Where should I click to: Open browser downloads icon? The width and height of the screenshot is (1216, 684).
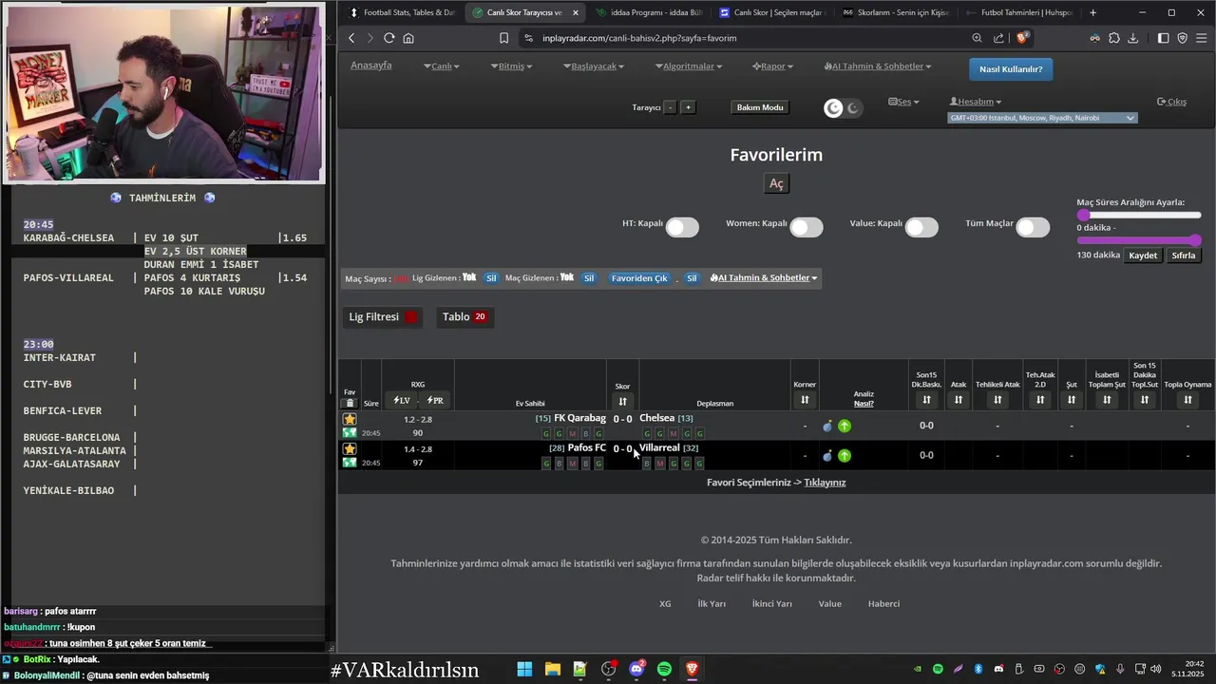point(1132,38)
